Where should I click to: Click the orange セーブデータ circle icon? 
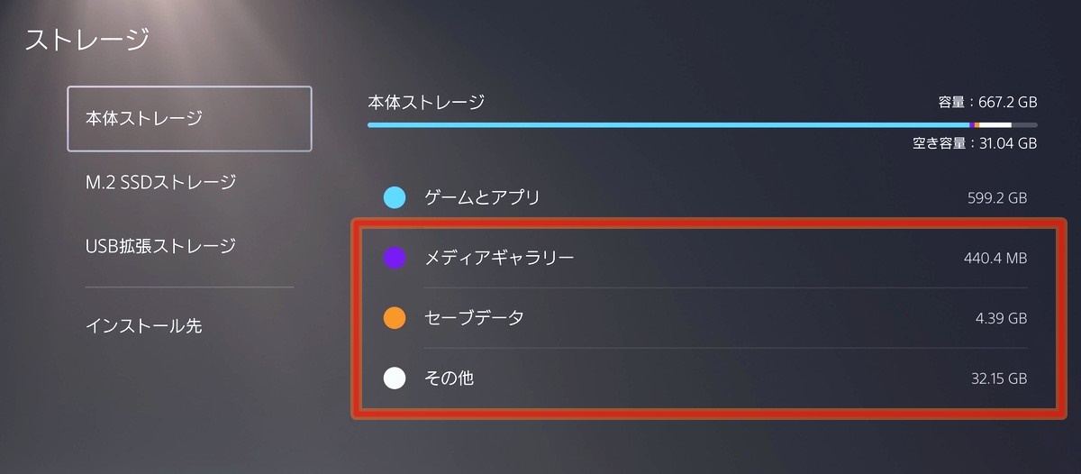coord(395,318)
